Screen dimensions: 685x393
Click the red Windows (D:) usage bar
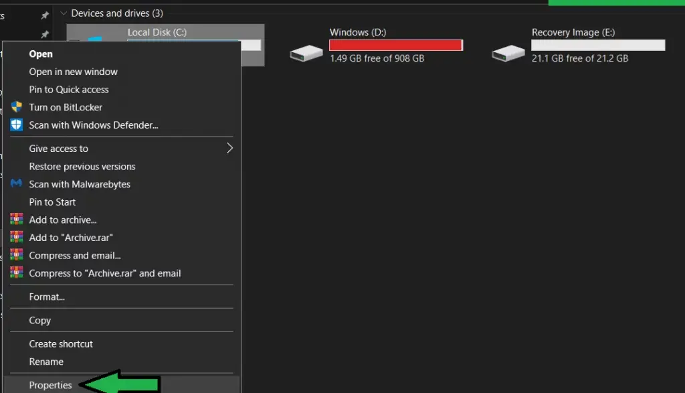[396, 45]
